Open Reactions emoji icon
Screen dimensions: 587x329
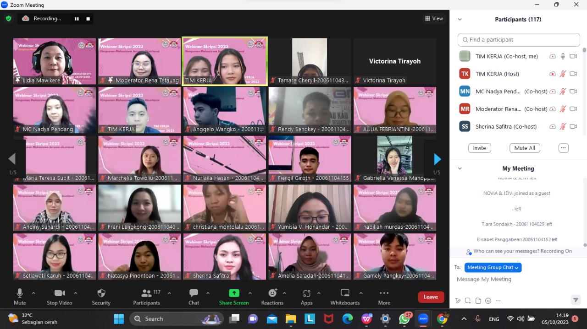[272, 293]
